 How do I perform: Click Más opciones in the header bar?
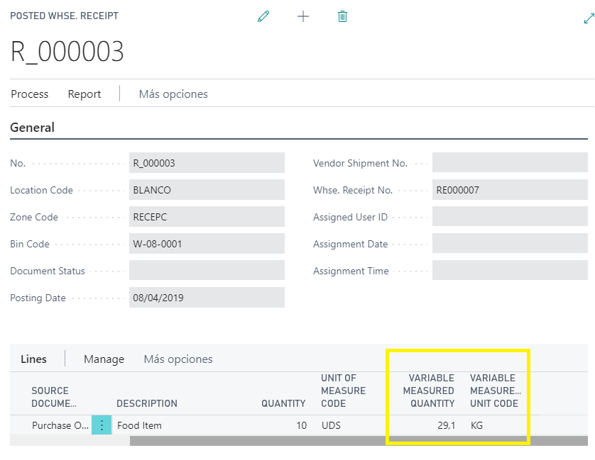point(173,94)
